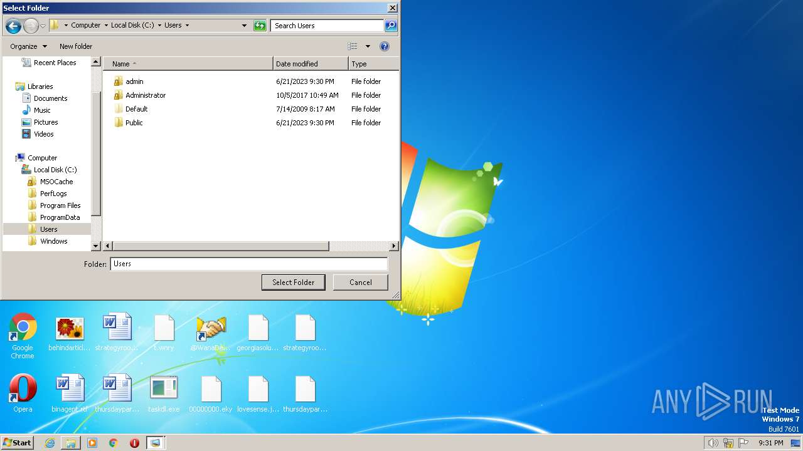The height and width of the screenshot is (451, 803).
Task: Cancel the folder selection dialog
Action: tap(360, 283)
